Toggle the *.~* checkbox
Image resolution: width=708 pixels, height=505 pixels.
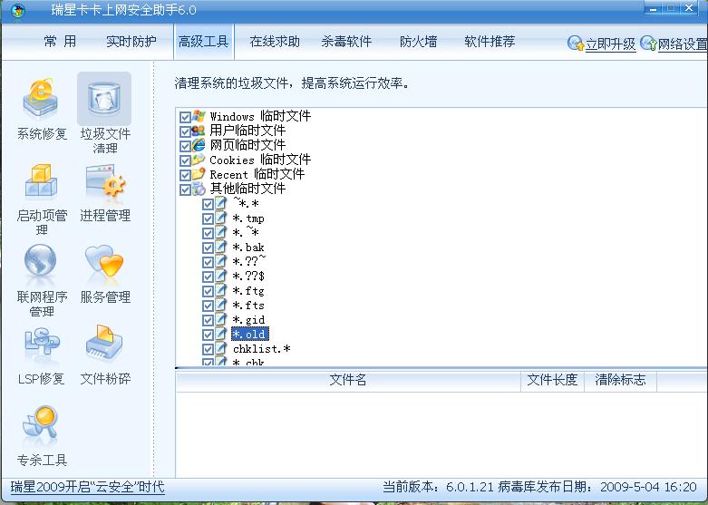point(208,234)
